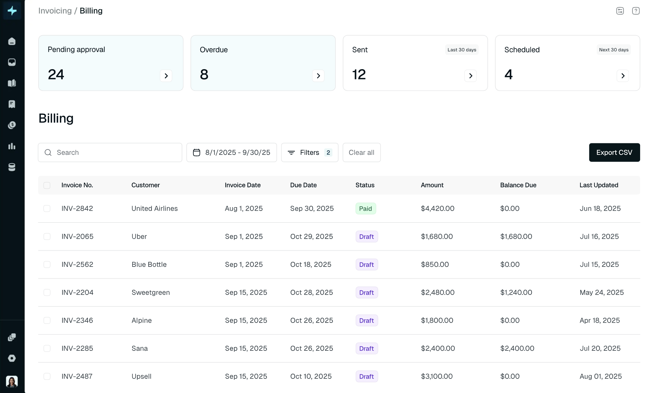Open the Home icon in sidebar
649x393 pixels.
[x=12, y=41]
